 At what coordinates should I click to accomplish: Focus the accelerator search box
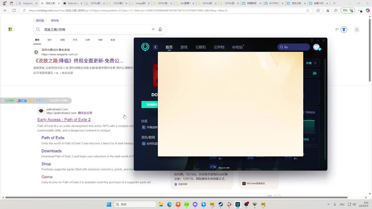coord(294,47)
